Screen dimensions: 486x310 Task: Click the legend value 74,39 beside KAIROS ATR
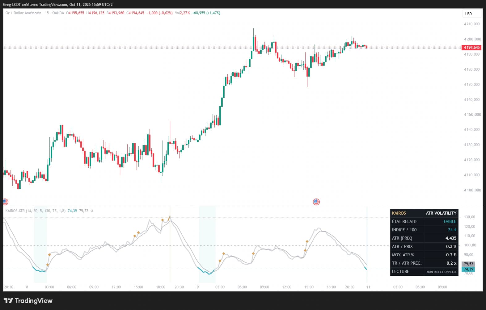(x=72, y=211)
